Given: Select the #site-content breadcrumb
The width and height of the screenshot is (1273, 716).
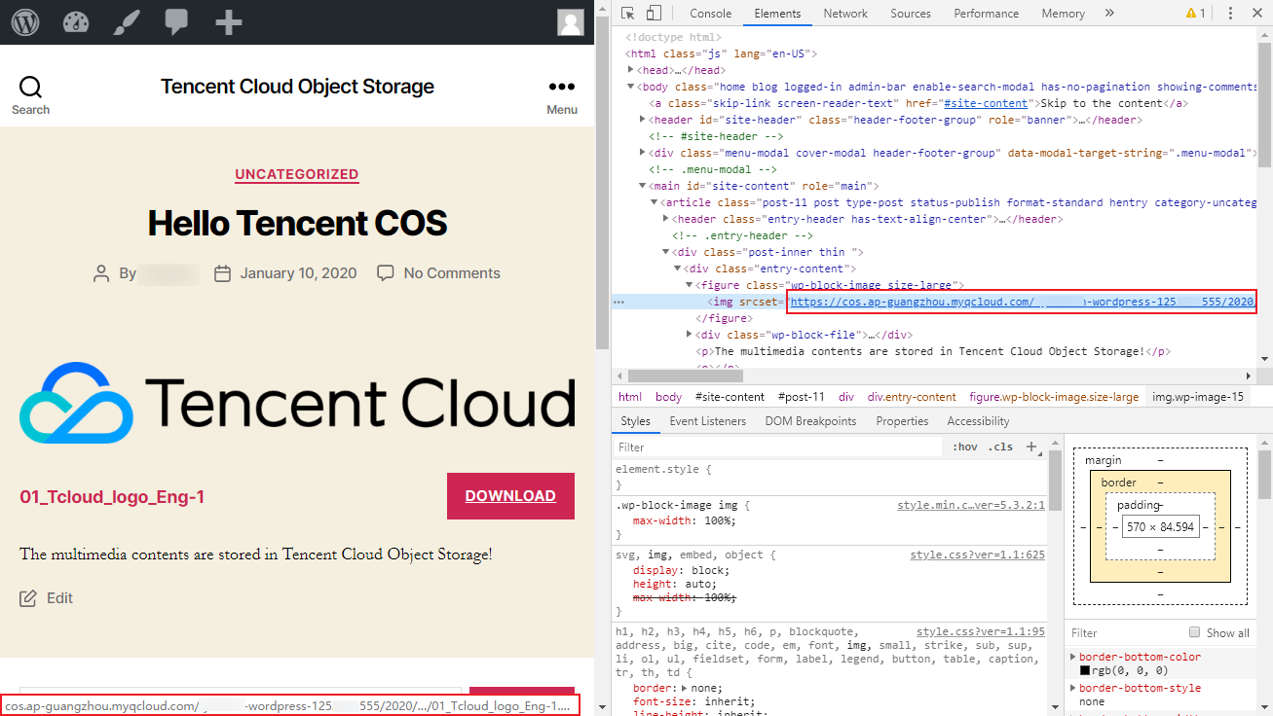Looking at the screenshot, I should tap(730, 397).
